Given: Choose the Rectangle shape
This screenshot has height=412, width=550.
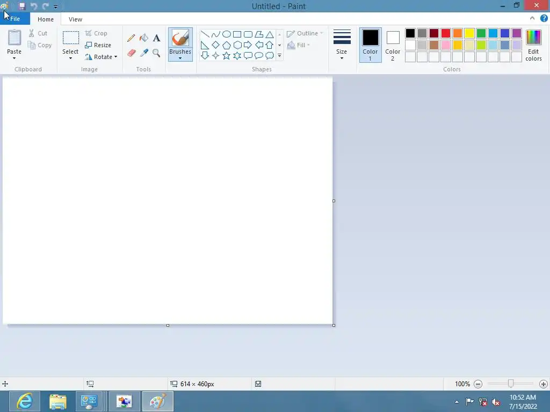Looking at the screenshot, I should coord(237,34).
